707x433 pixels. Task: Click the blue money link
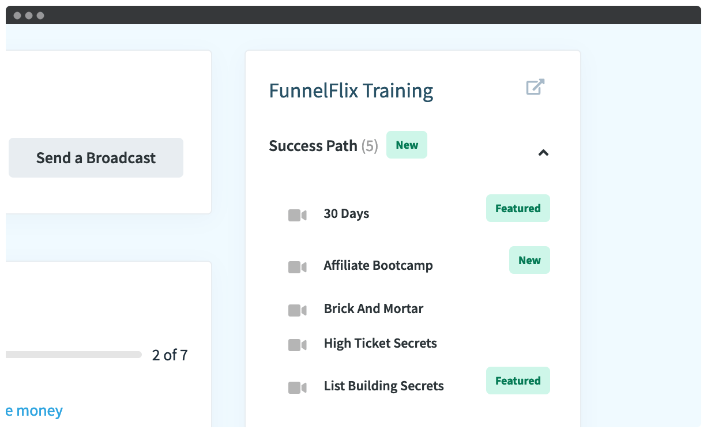tap(34, 411)
